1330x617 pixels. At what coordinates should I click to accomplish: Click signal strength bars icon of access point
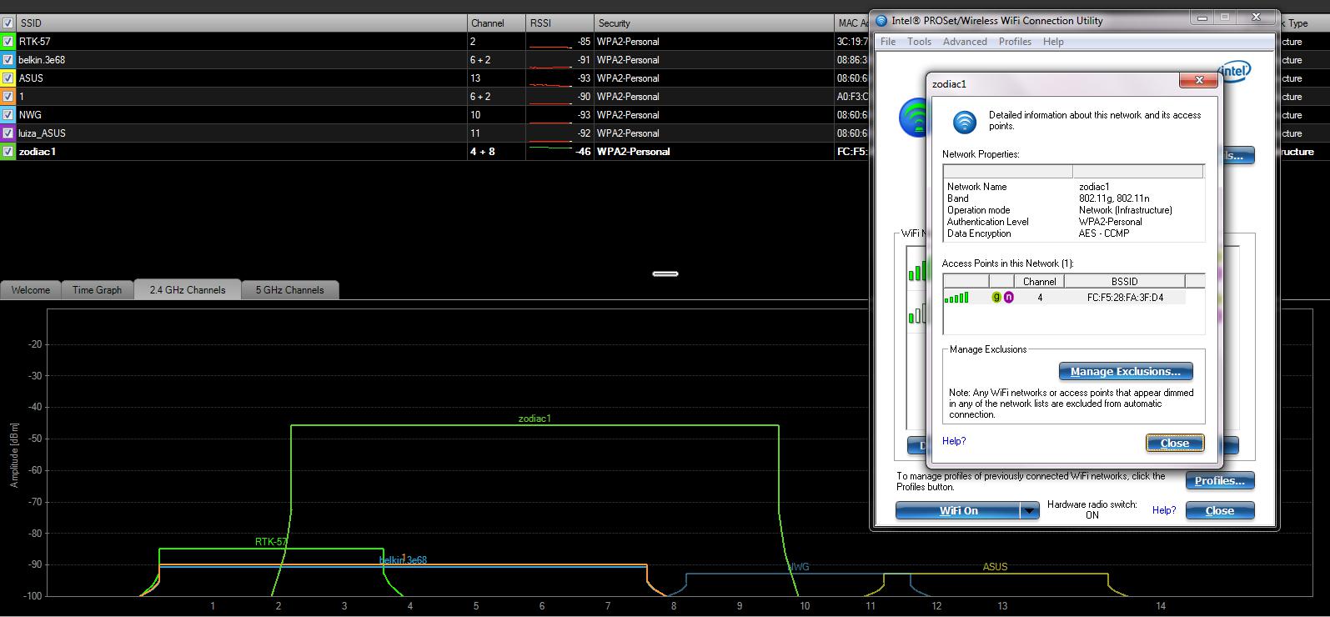[x=956, y=298]
